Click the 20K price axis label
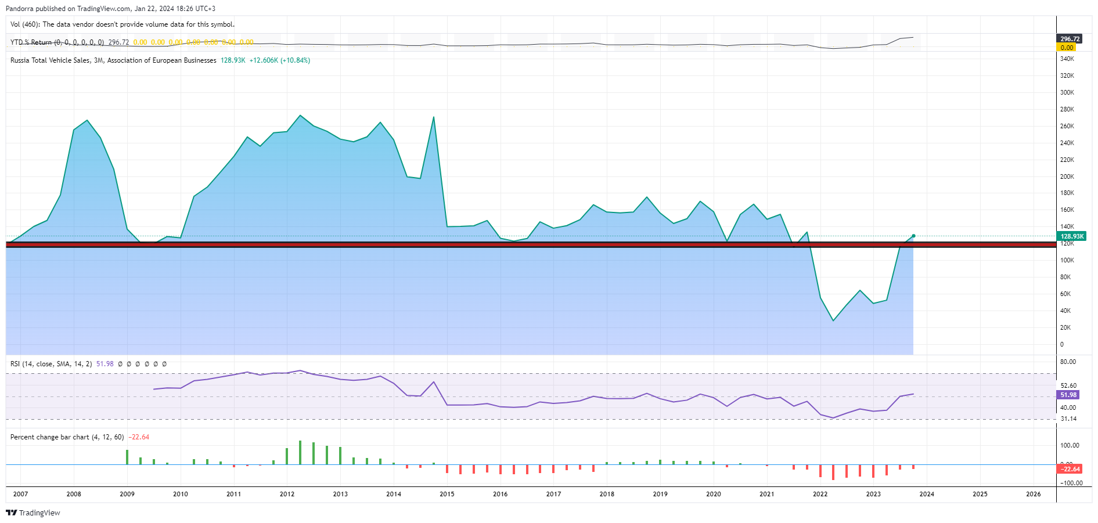Screen dimensions: 1098x523 point(1065,327)
